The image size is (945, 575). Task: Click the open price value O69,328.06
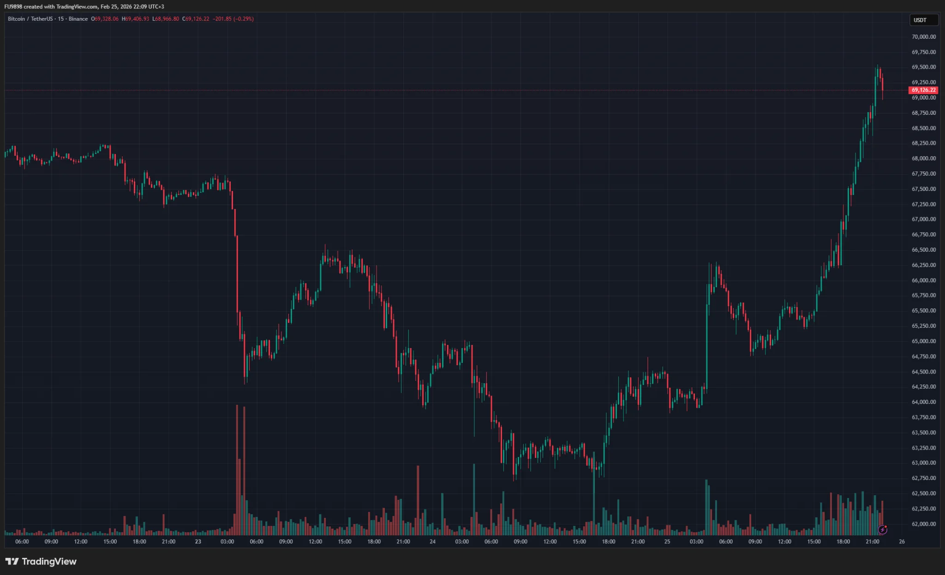click(x=105, y=19)
